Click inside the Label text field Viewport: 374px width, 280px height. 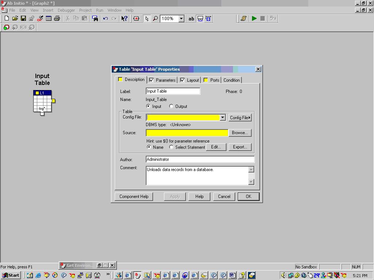[x=173, y=91]
